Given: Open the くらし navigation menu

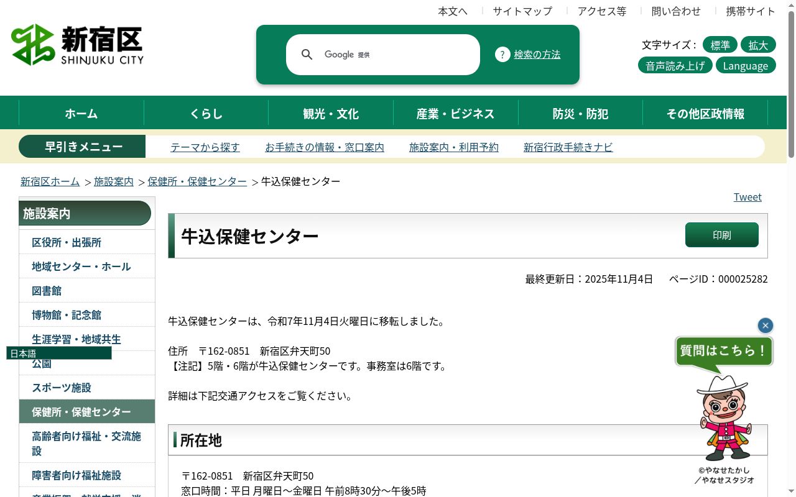Looking at the screenshot, I should click(x=206, y=113).
